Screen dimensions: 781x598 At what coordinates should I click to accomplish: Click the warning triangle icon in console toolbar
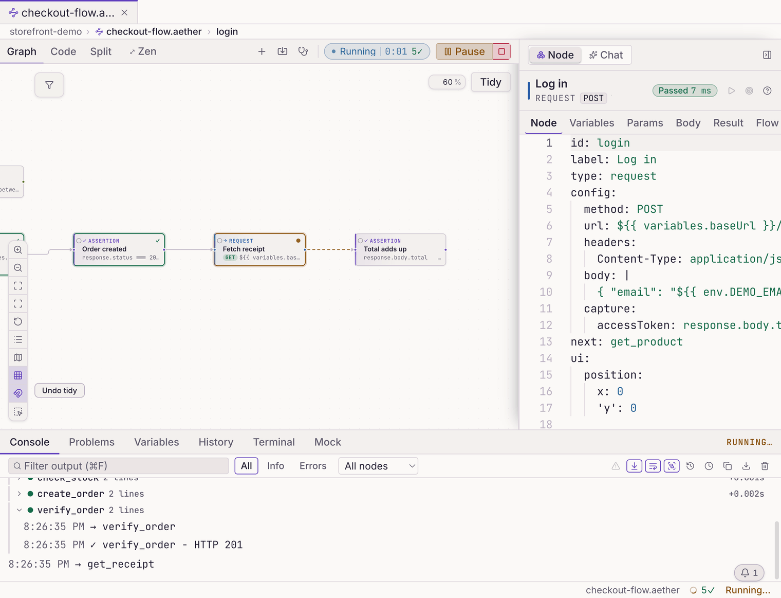(x=616, y=466)
